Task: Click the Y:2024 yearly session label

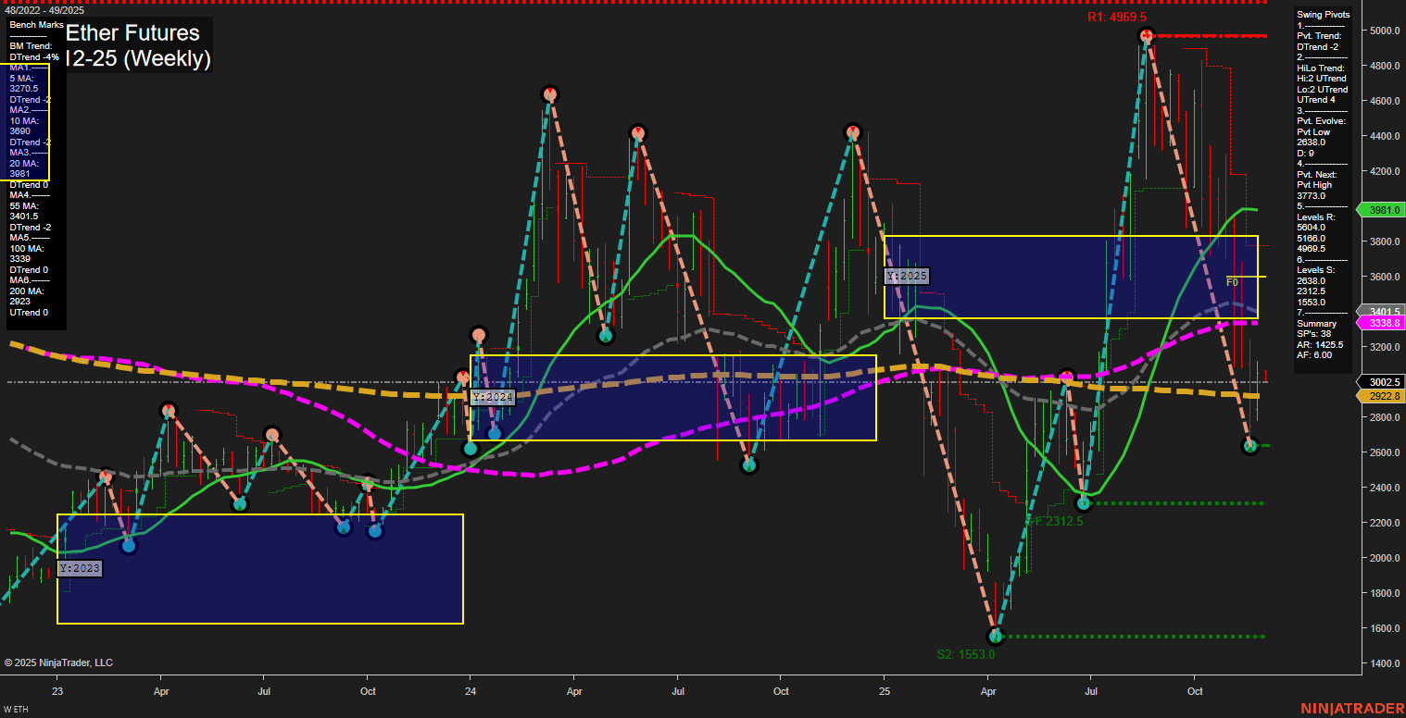Action: [493, 398]
